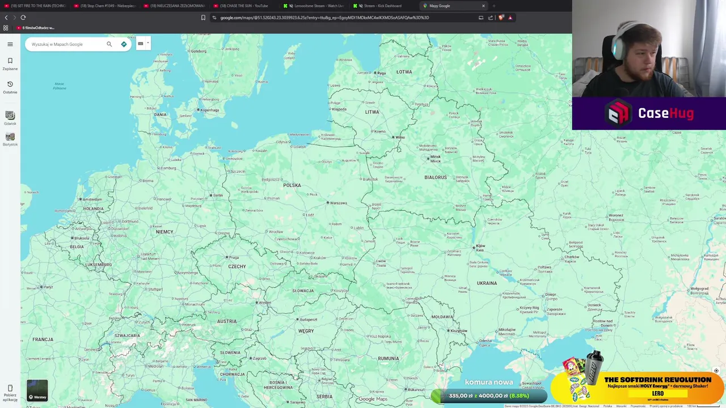Switch to Stream - Kick Dashboard tab
This screenshot has width=726, height=408.
(385, 6)
